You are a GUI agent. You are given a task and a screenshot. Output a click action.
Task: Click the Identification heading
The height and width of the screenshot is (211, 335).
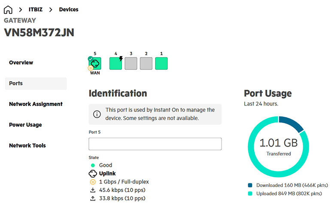[118, 93]
